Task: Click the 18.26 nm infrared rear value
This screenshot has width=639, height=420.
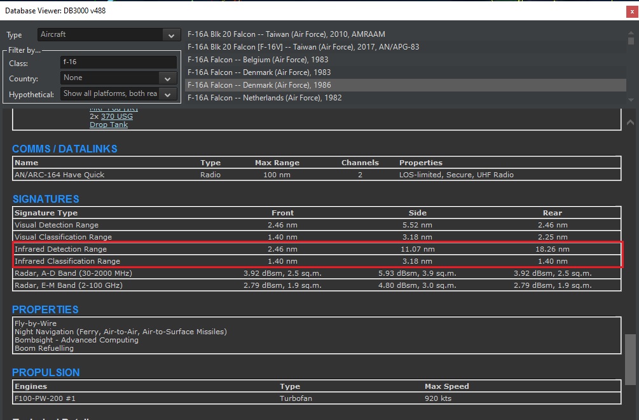Action: pyautogui.click(x=552, y=249)
